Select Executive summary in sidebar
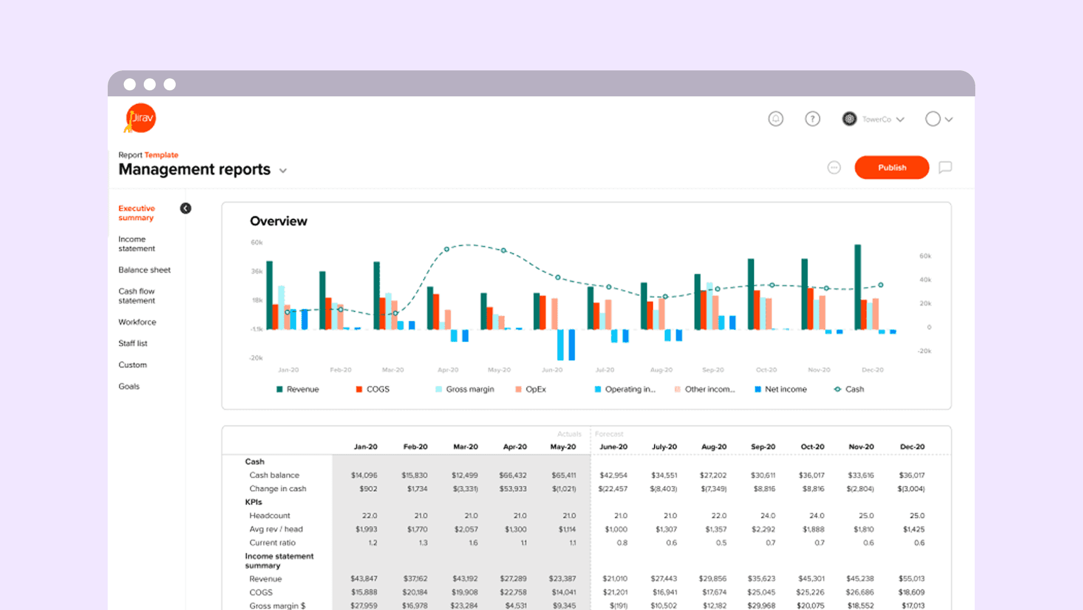 pyautogui.click(x=137, y=213)
